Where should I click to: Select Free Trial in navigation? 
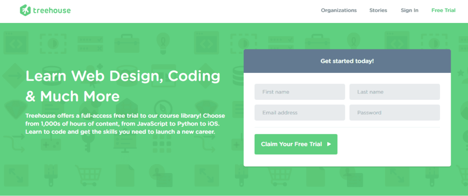click(443, 10)
